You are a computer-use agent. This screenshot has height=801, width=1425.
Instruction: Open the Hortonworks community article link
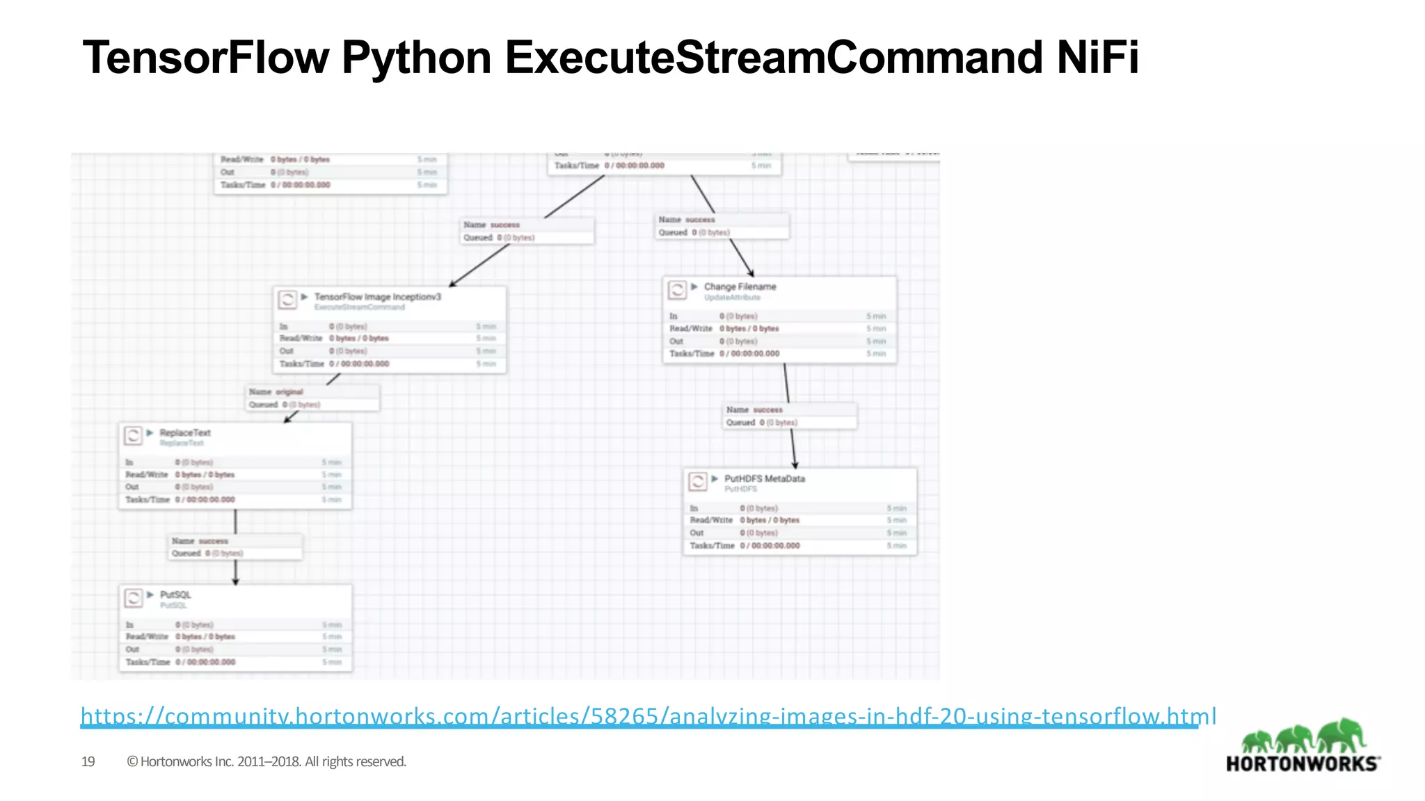point(648,715)
